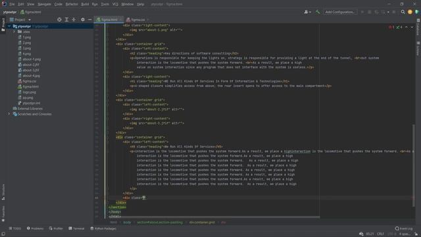Image resolution: width=421 pixels, height=237 pixels.
Task: Click the Build project hammer icon
Action: point(318,12)
